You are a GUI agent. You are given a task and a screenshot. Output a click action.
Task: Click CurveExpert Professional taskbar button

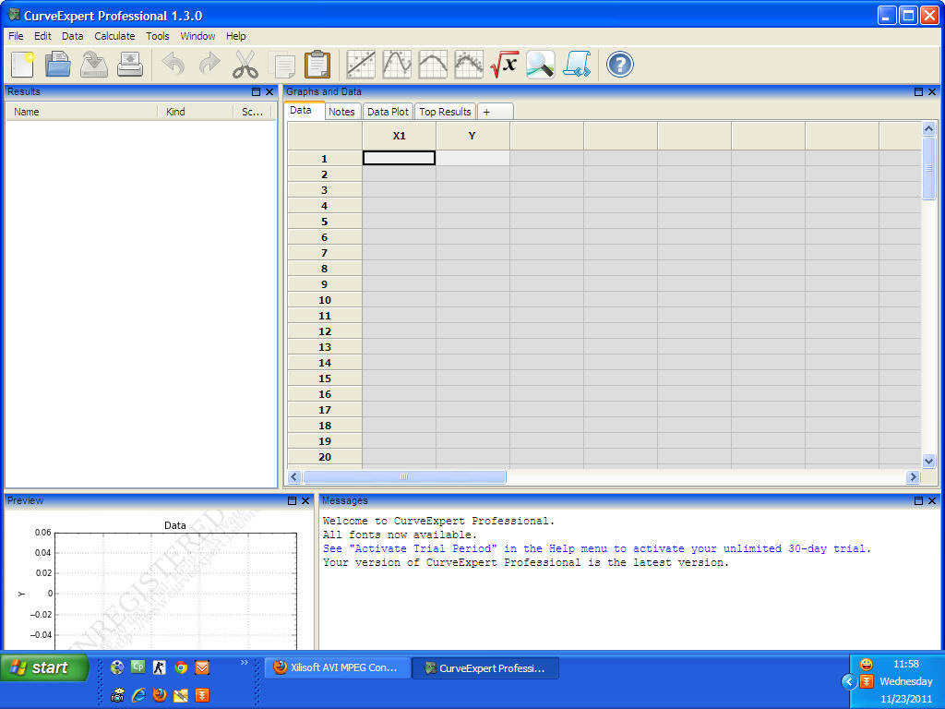[x=485, y=668]
